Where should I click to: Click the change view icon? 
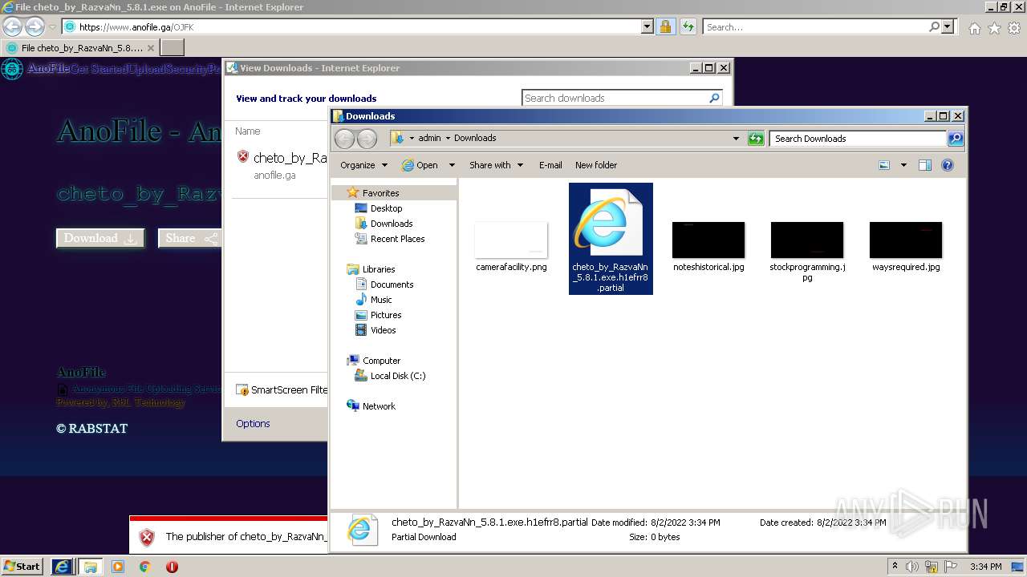click(x=884, y=165)
